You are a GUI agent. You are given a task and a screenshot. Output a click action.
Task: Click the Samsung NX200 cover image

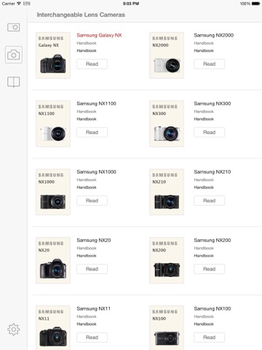click(167, 260)
